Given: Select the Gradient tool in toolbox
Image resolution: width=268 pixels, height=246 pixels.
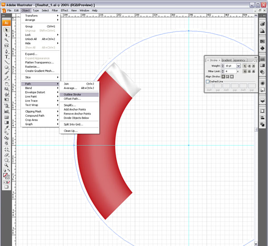Looking at the screenshot, I should (x=6, y=123).
